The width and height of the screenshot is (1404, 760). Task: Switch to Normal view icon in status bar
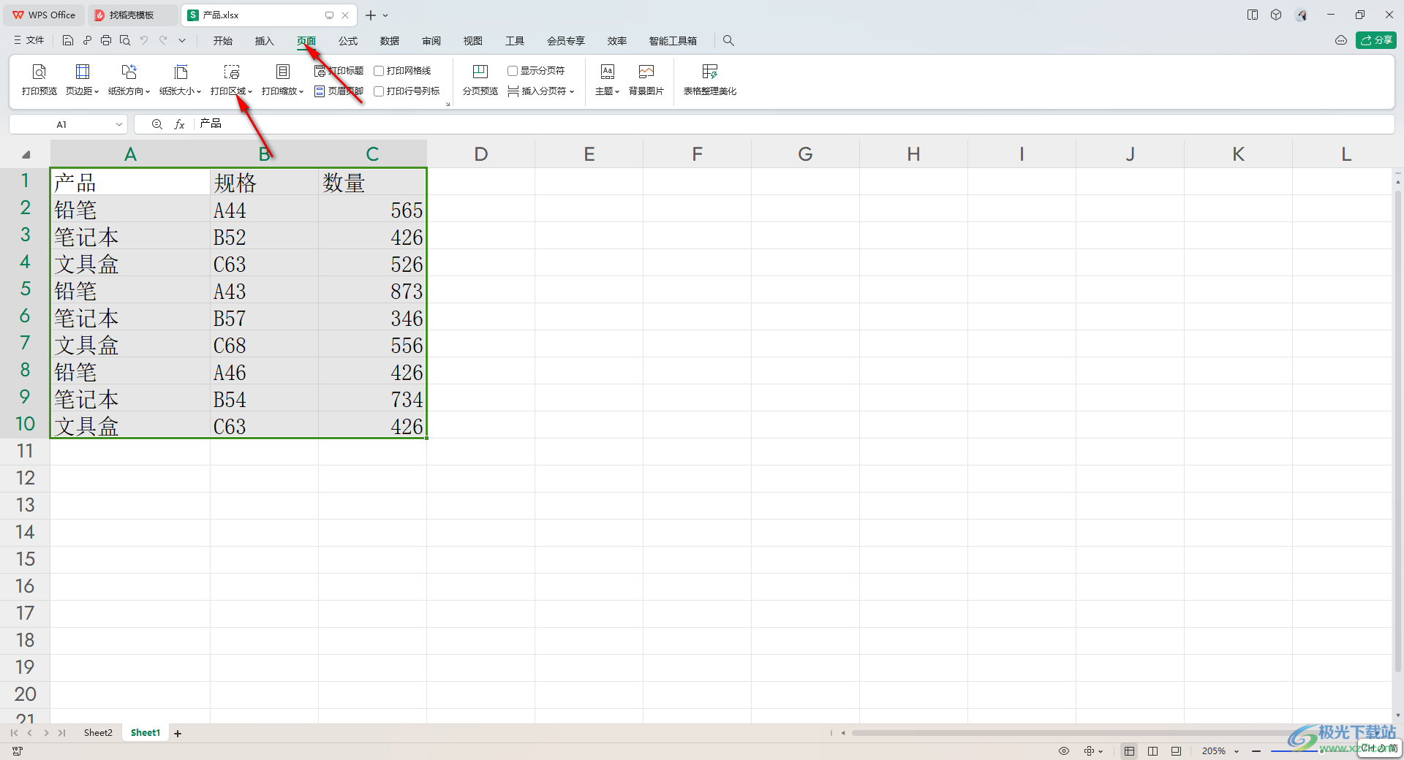tap(1130, 751)
